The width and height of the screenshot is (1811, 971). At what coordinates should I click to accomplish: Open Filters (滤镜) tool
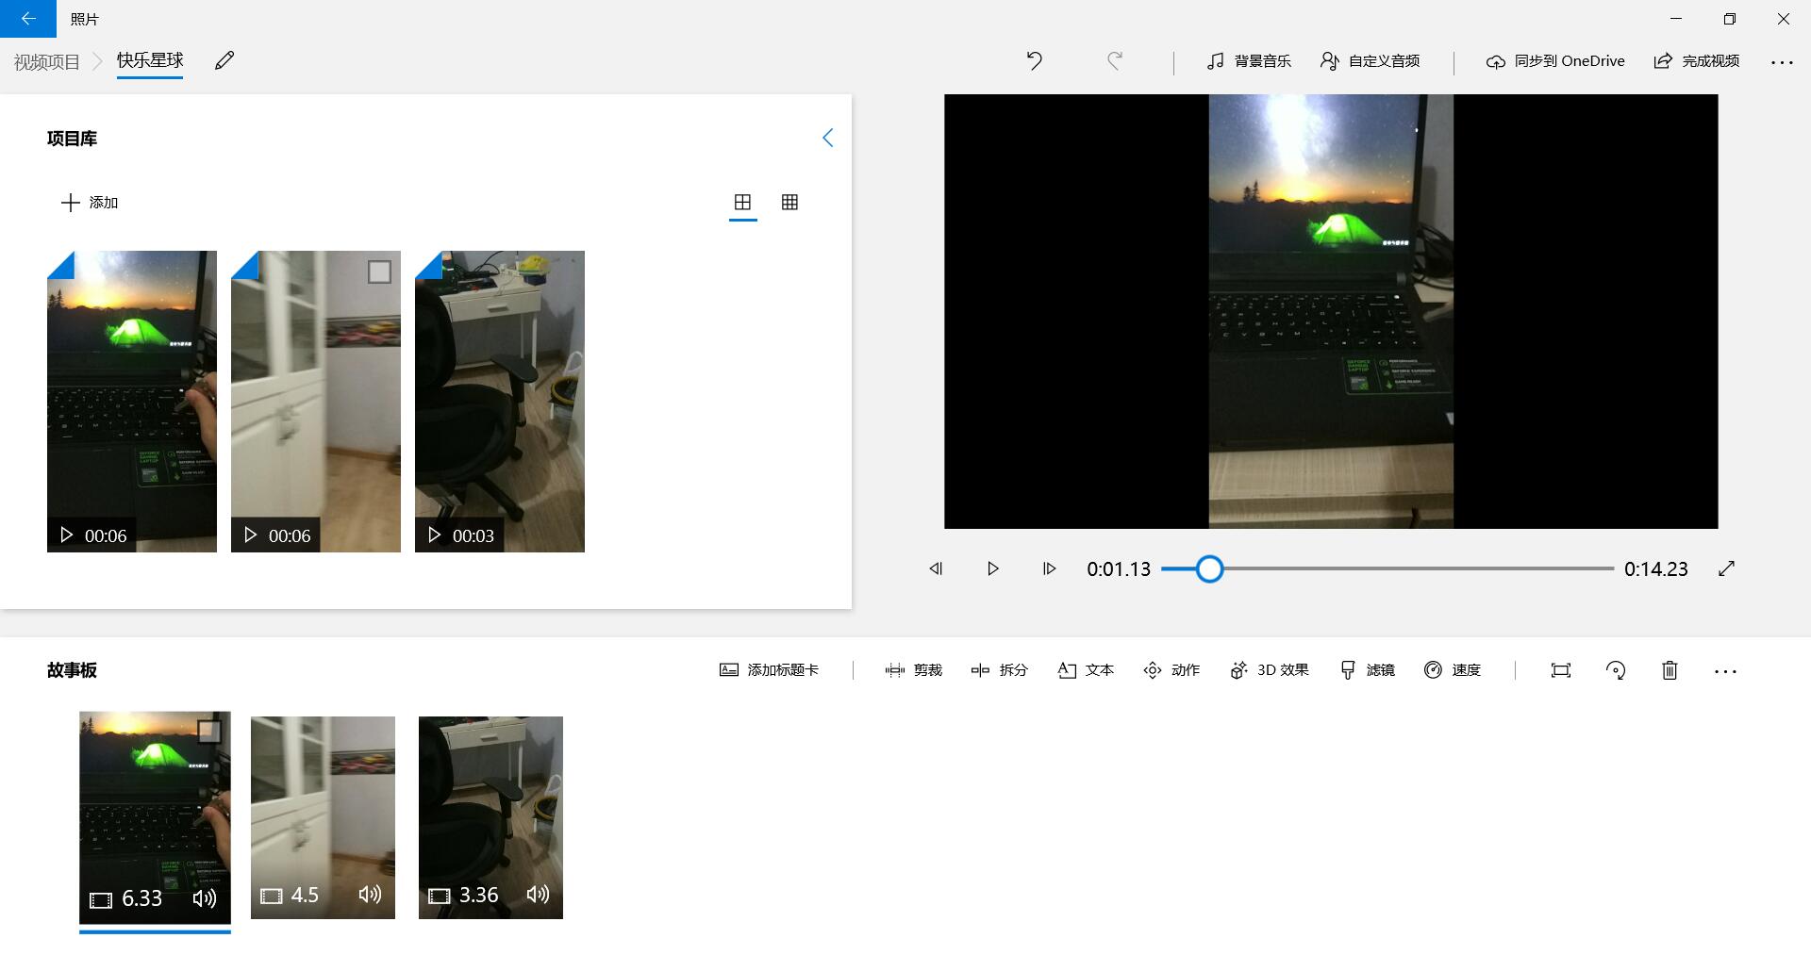tap(1367, 670)
